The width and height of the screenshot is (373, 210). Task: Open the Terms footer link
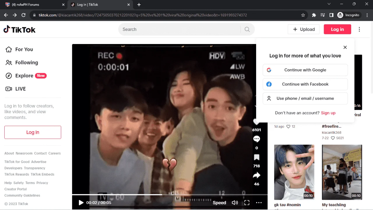point(30,183)
